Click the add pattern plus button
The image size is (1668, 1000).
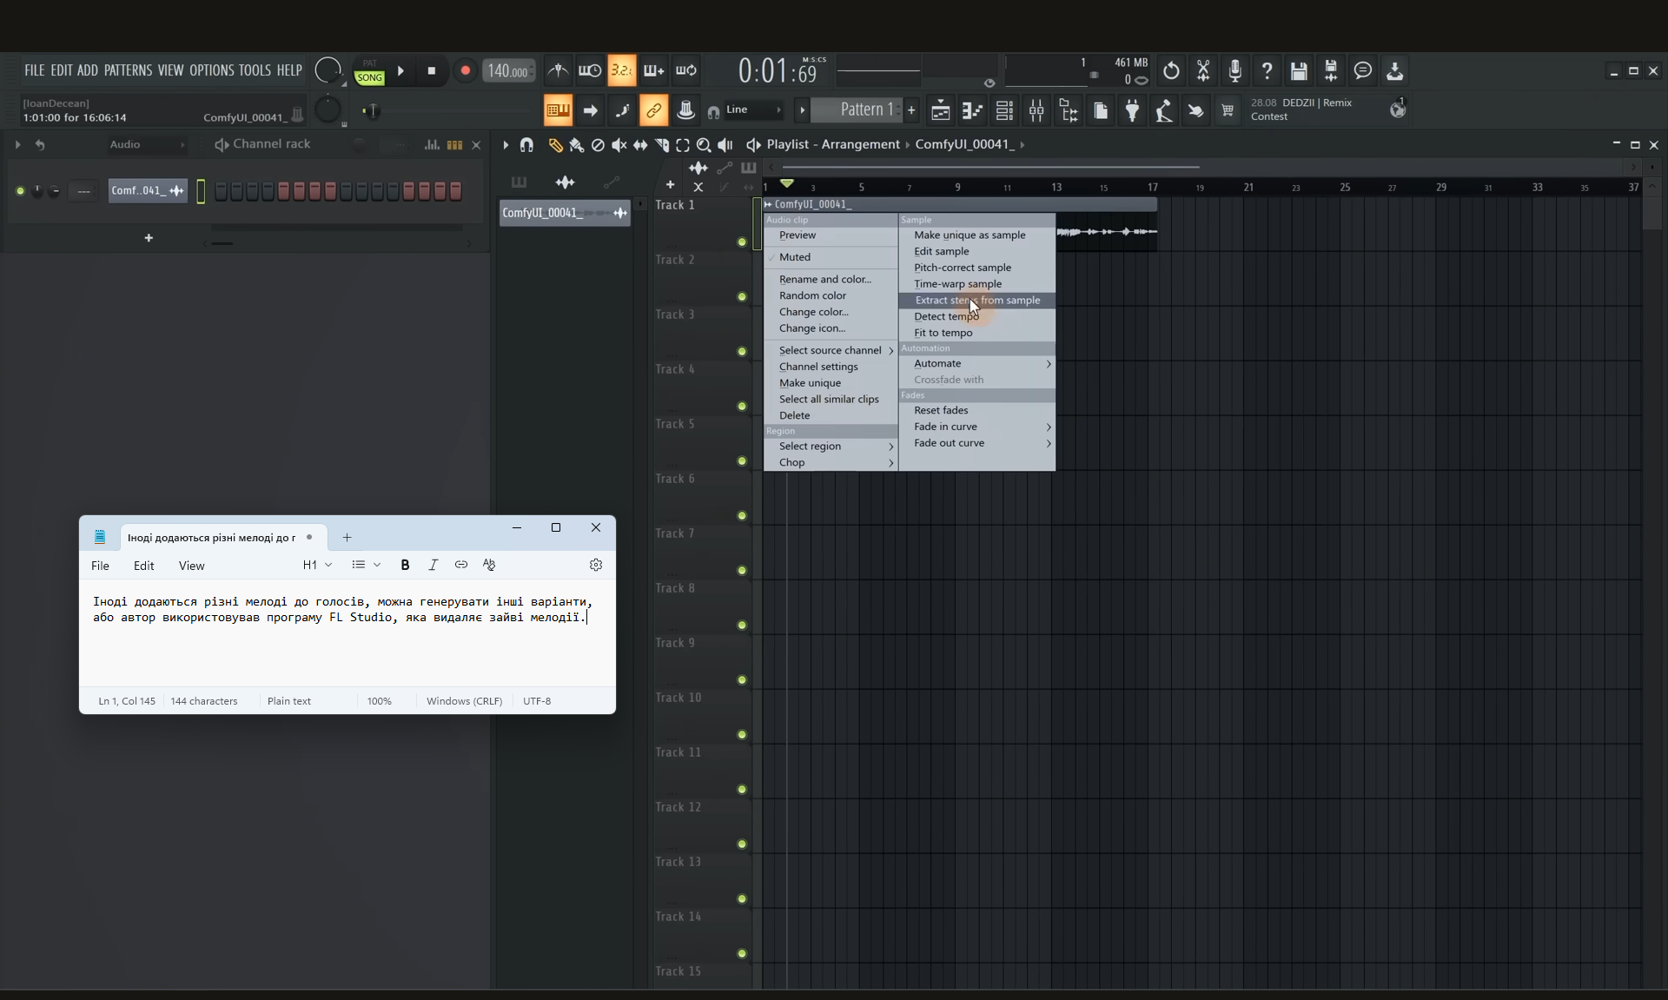coord(911,110)
